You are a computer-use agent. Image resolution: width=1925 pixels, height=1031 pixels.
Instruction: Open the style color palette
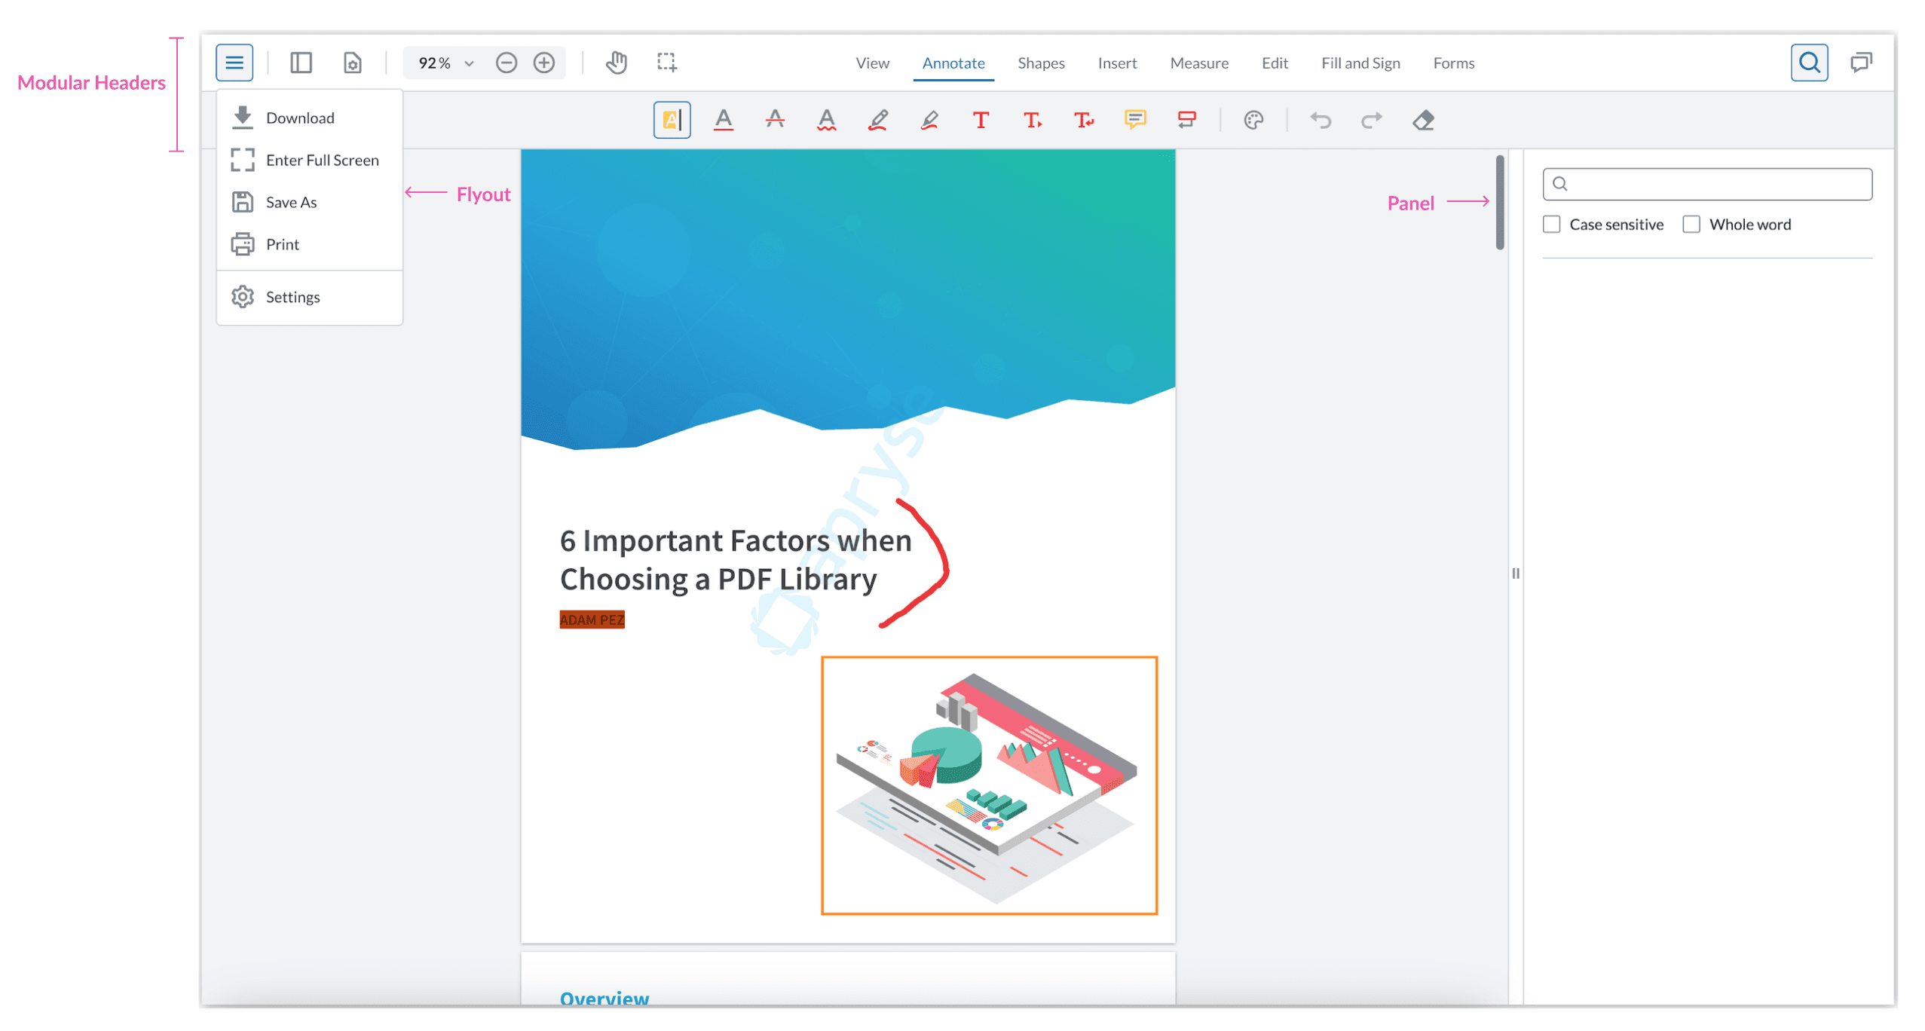(x=1253, y=121)
